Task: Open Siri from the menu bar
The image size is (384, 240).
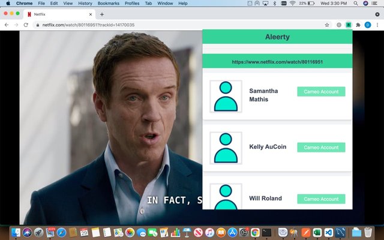Action: pos(365,3)
